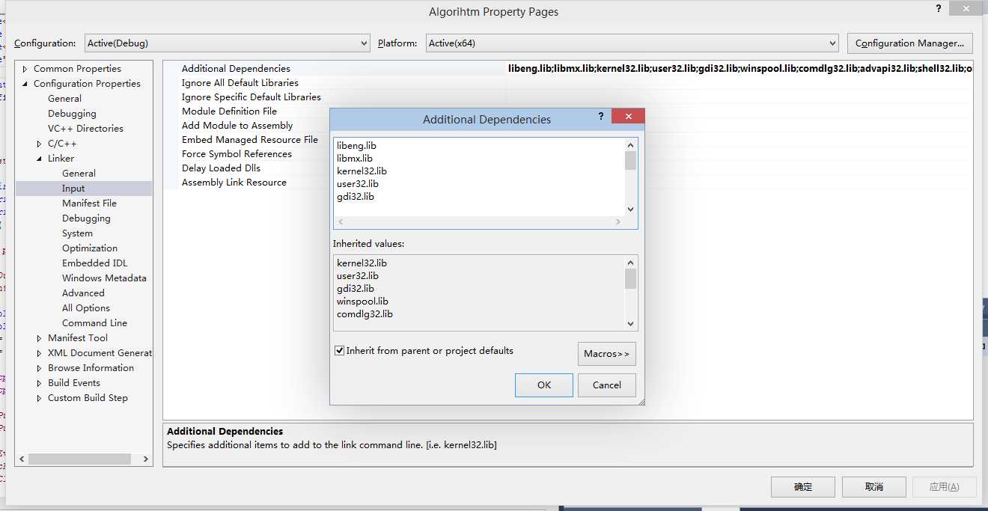Collapse the Configuration Properties node

point(25,84)
